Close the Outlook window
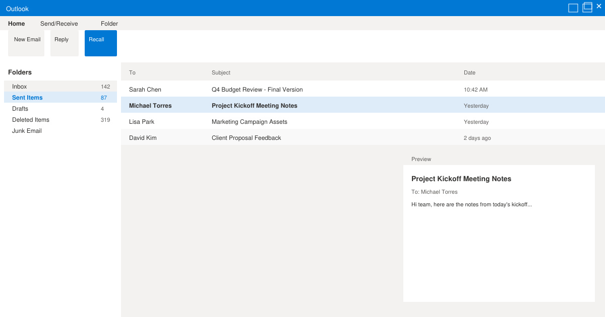Screen dimensions: 605x317 (x=599, y=6)
